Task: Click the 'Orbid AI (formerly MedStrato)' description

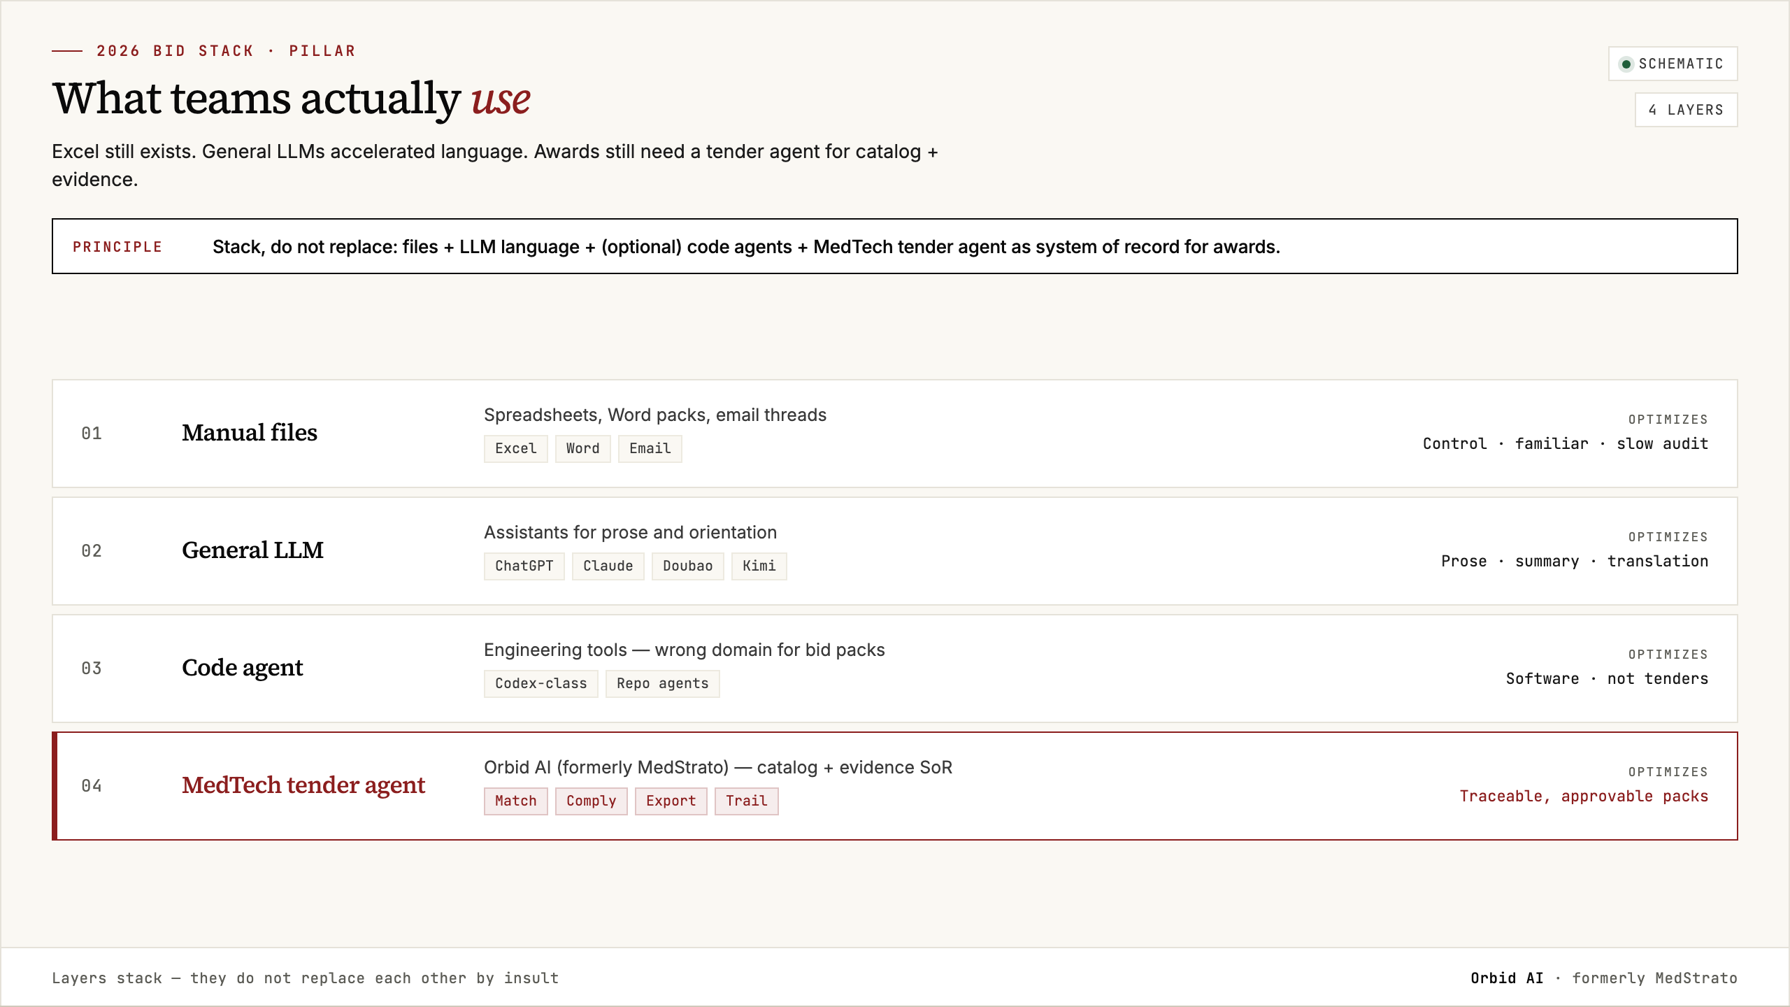Action: 718,767
